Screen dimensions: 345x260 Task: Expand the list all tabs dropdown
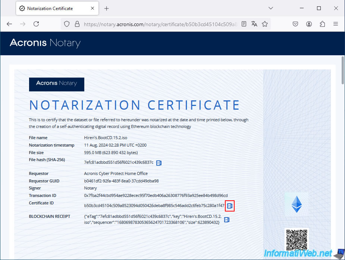[x=271, y=8]
